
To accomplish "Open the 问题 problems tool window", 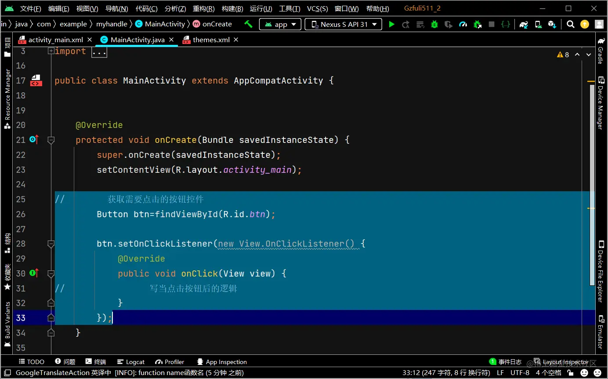I will point(65,362).
